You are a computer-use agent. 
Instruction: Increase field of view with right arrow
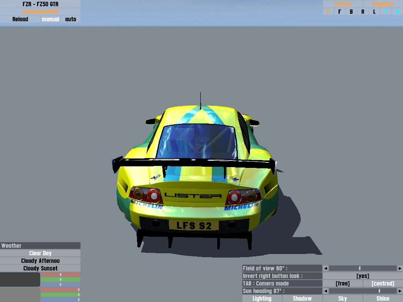coord(400,268)
